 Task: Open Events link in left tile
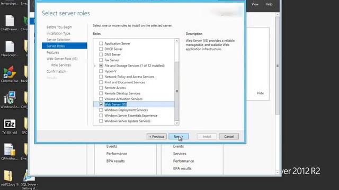pos(112,146)
